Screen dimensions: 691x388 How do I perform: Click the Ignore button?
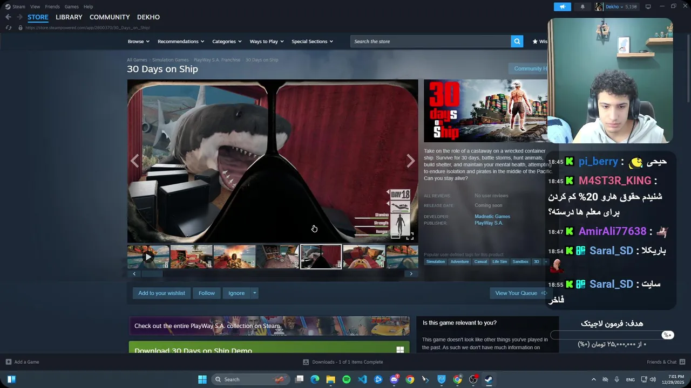tap(236, 293)
